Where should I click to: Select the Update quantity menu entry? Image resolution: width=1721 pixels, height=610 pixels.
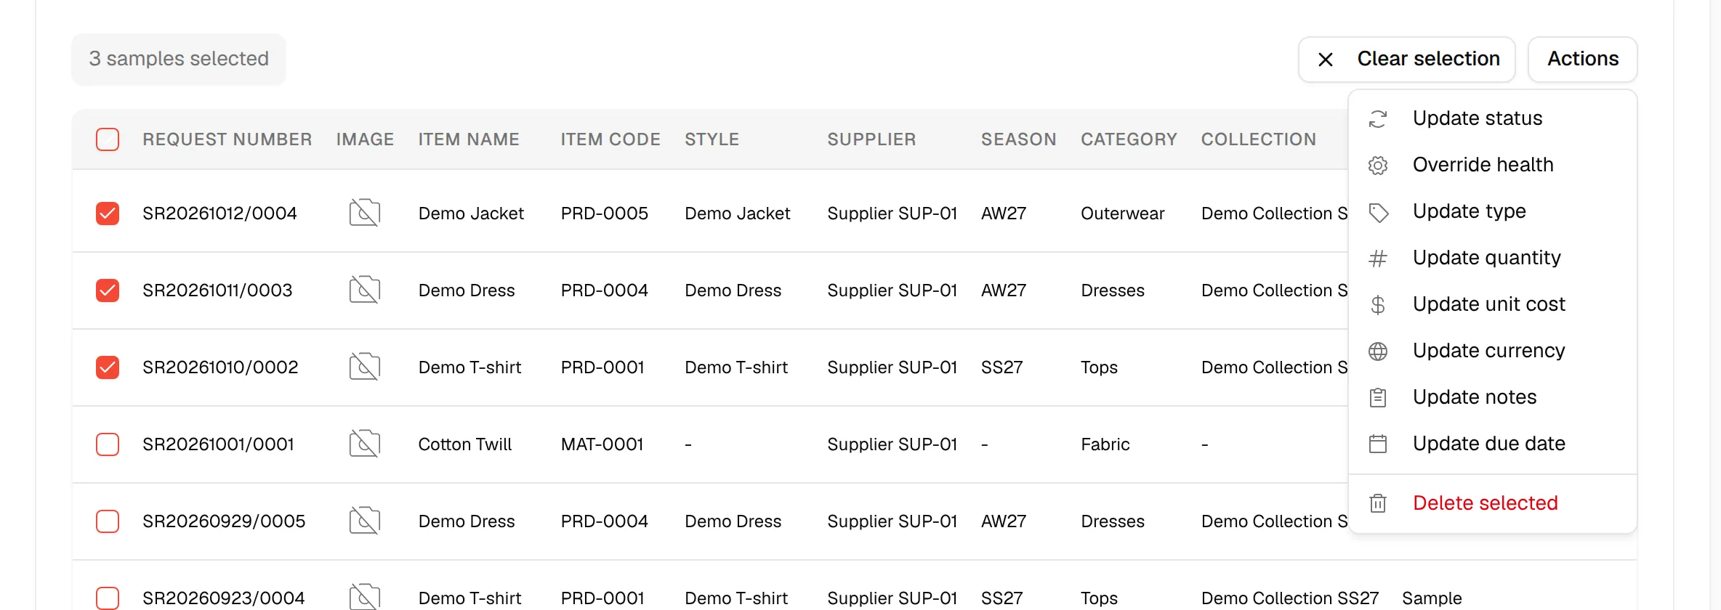[x=1493, y=258]
